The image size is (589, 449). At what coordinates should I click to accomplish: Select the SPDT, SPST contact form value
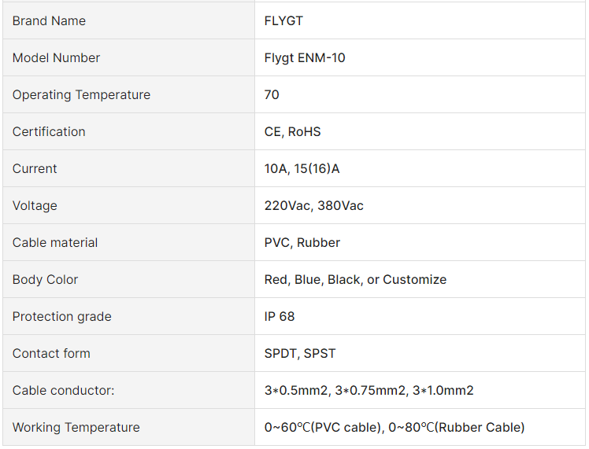click(x=300, y=354)
